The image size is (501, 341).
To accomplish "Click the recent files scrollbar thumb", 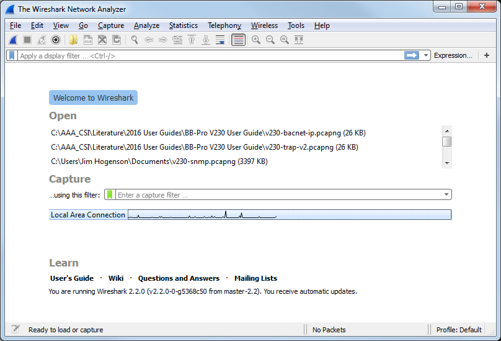I will click(x=447, y=142).
